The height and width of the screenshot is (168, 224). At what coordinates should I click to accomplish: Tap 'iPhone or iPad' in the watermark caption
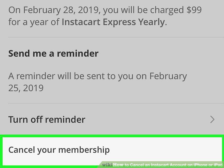(208, 165)
